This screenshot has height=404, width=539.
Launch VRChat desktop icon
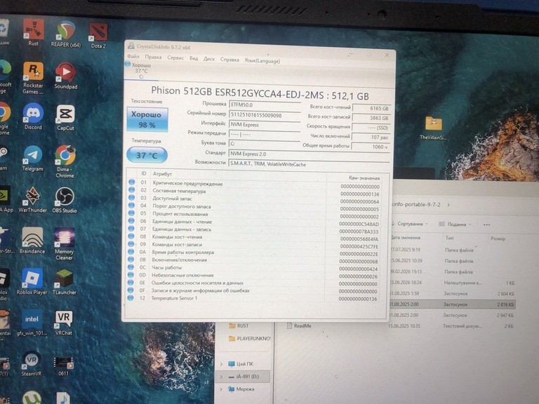coord(64,323)
